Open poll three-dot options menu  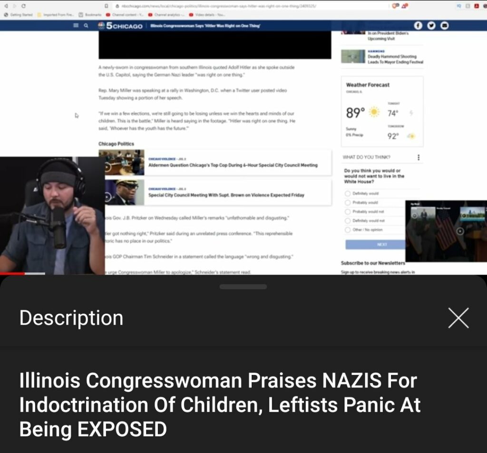419,158
